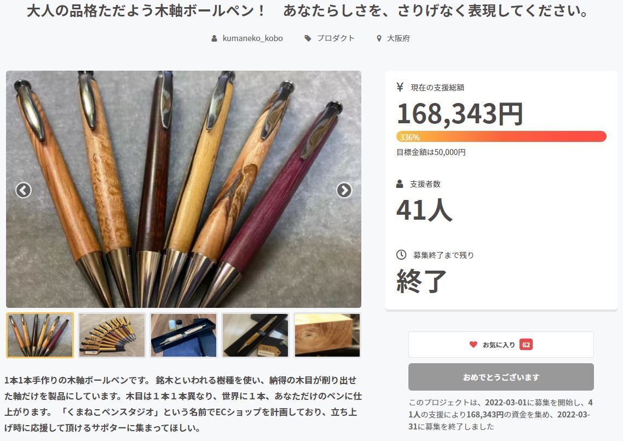Select the first thumbnail of six pens

point(40,335)
